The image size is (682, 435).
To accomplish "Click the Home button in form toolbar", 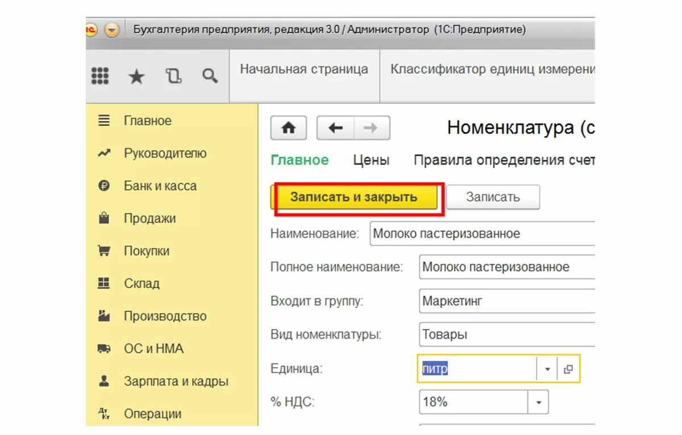I will coord(289,128).
